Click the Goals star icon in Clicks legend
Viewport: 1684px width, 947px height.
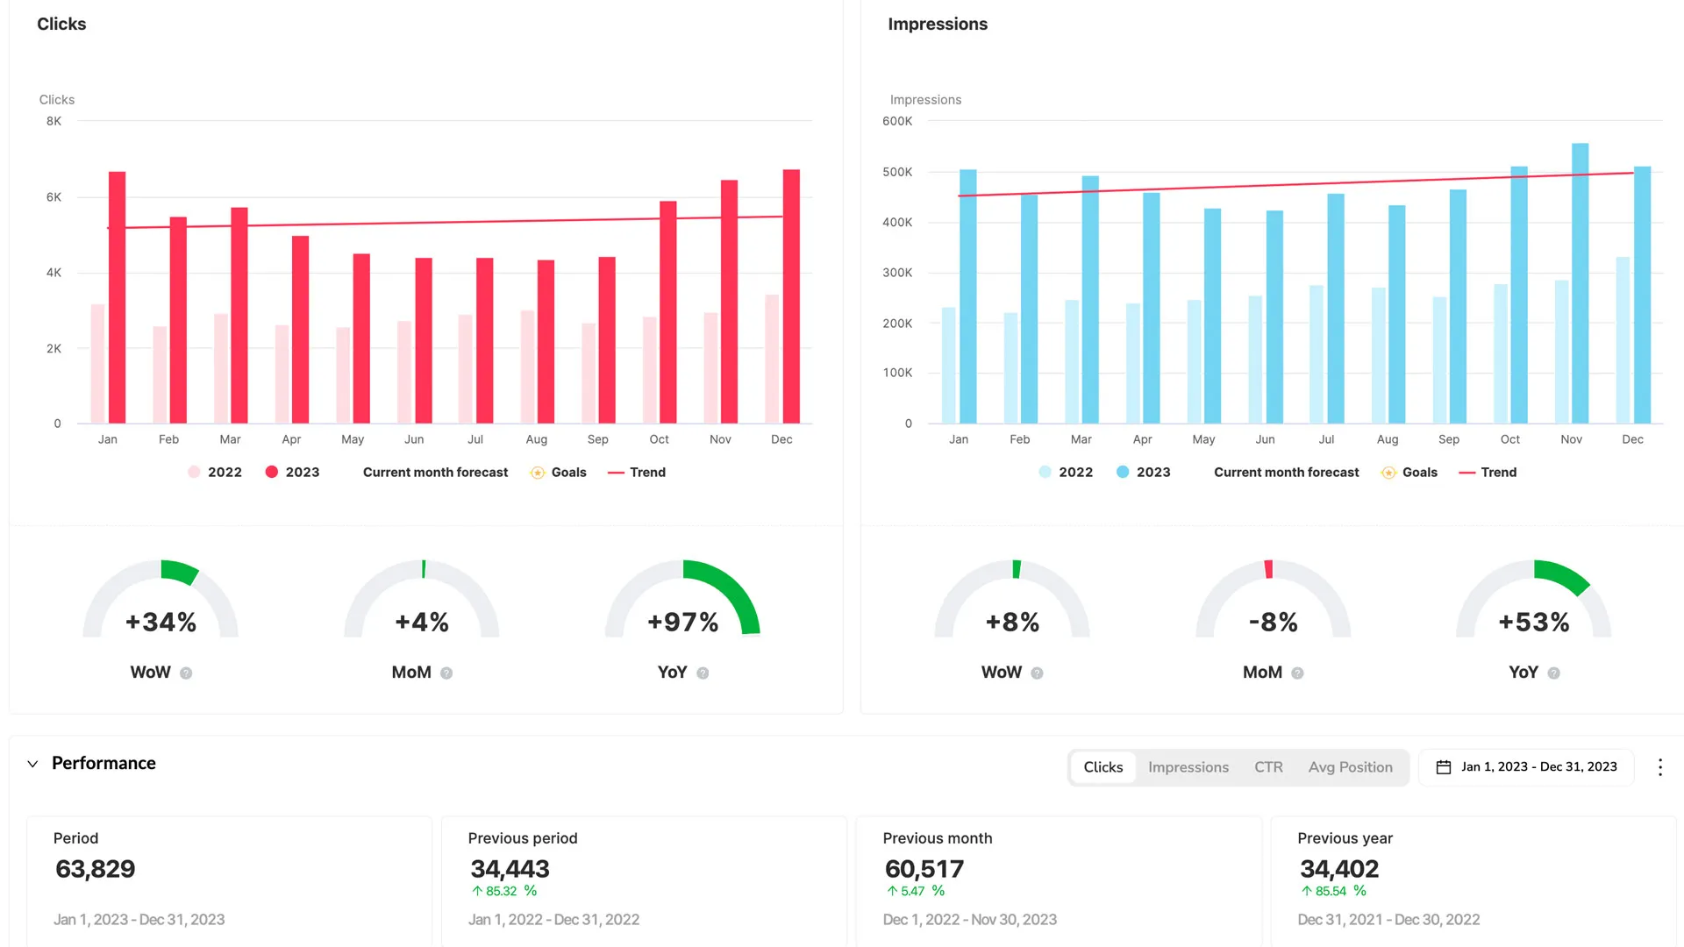(x=536, y=472)
